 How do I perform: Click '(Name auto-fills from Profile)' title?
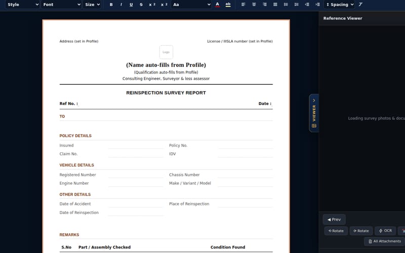[166, 65]
